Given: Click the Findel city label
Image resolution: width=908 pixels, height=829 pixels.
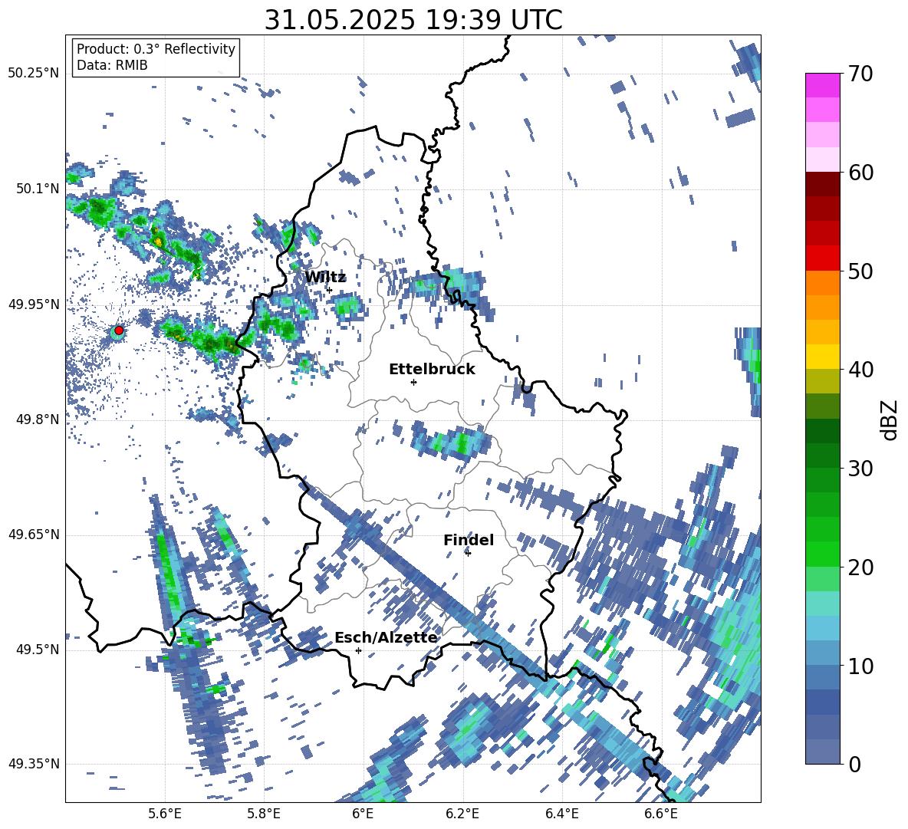Looking at the screenshot, I should (469, 540).
